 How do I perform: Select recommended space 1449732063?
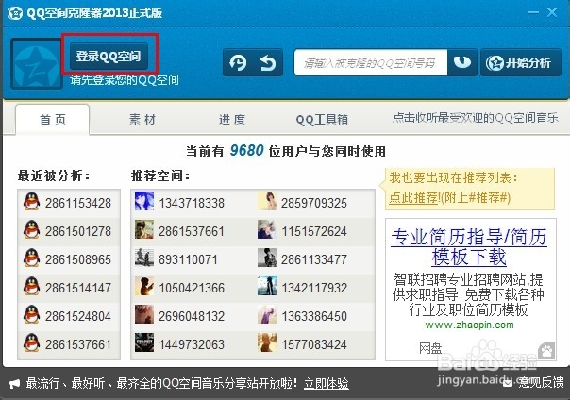(192, 344)
